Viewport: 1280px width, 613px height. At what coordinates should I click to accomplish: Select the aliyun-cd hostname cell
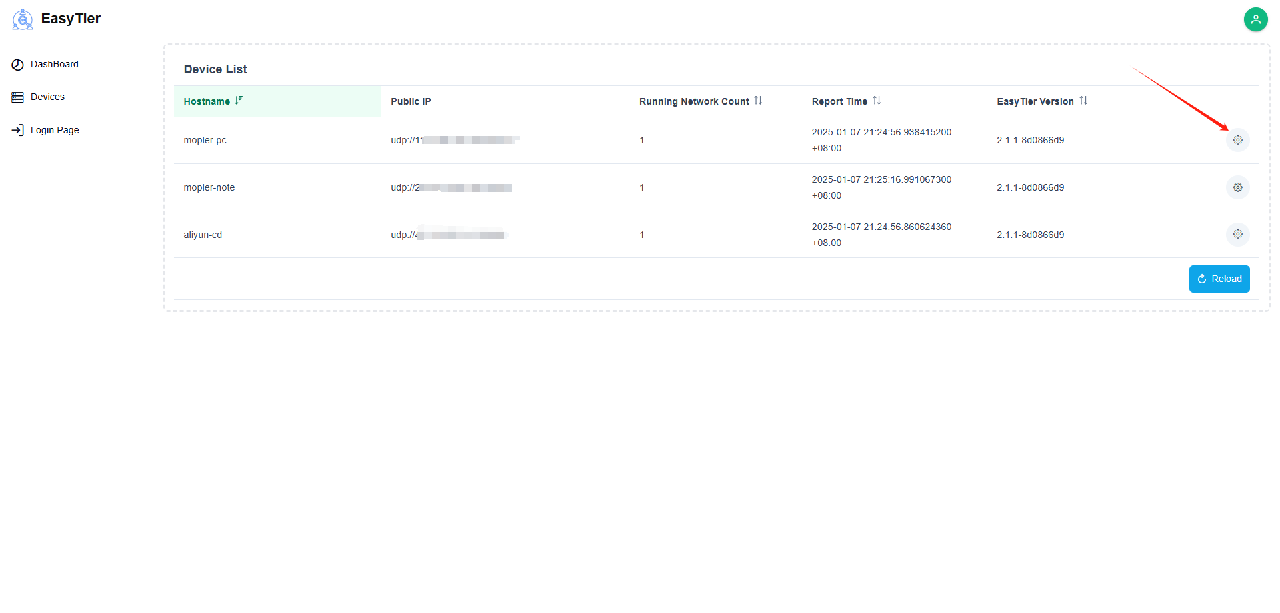point(203,235)
